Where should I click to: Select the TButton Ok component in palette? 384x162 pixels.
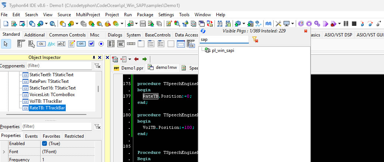[x=41, y=44]
